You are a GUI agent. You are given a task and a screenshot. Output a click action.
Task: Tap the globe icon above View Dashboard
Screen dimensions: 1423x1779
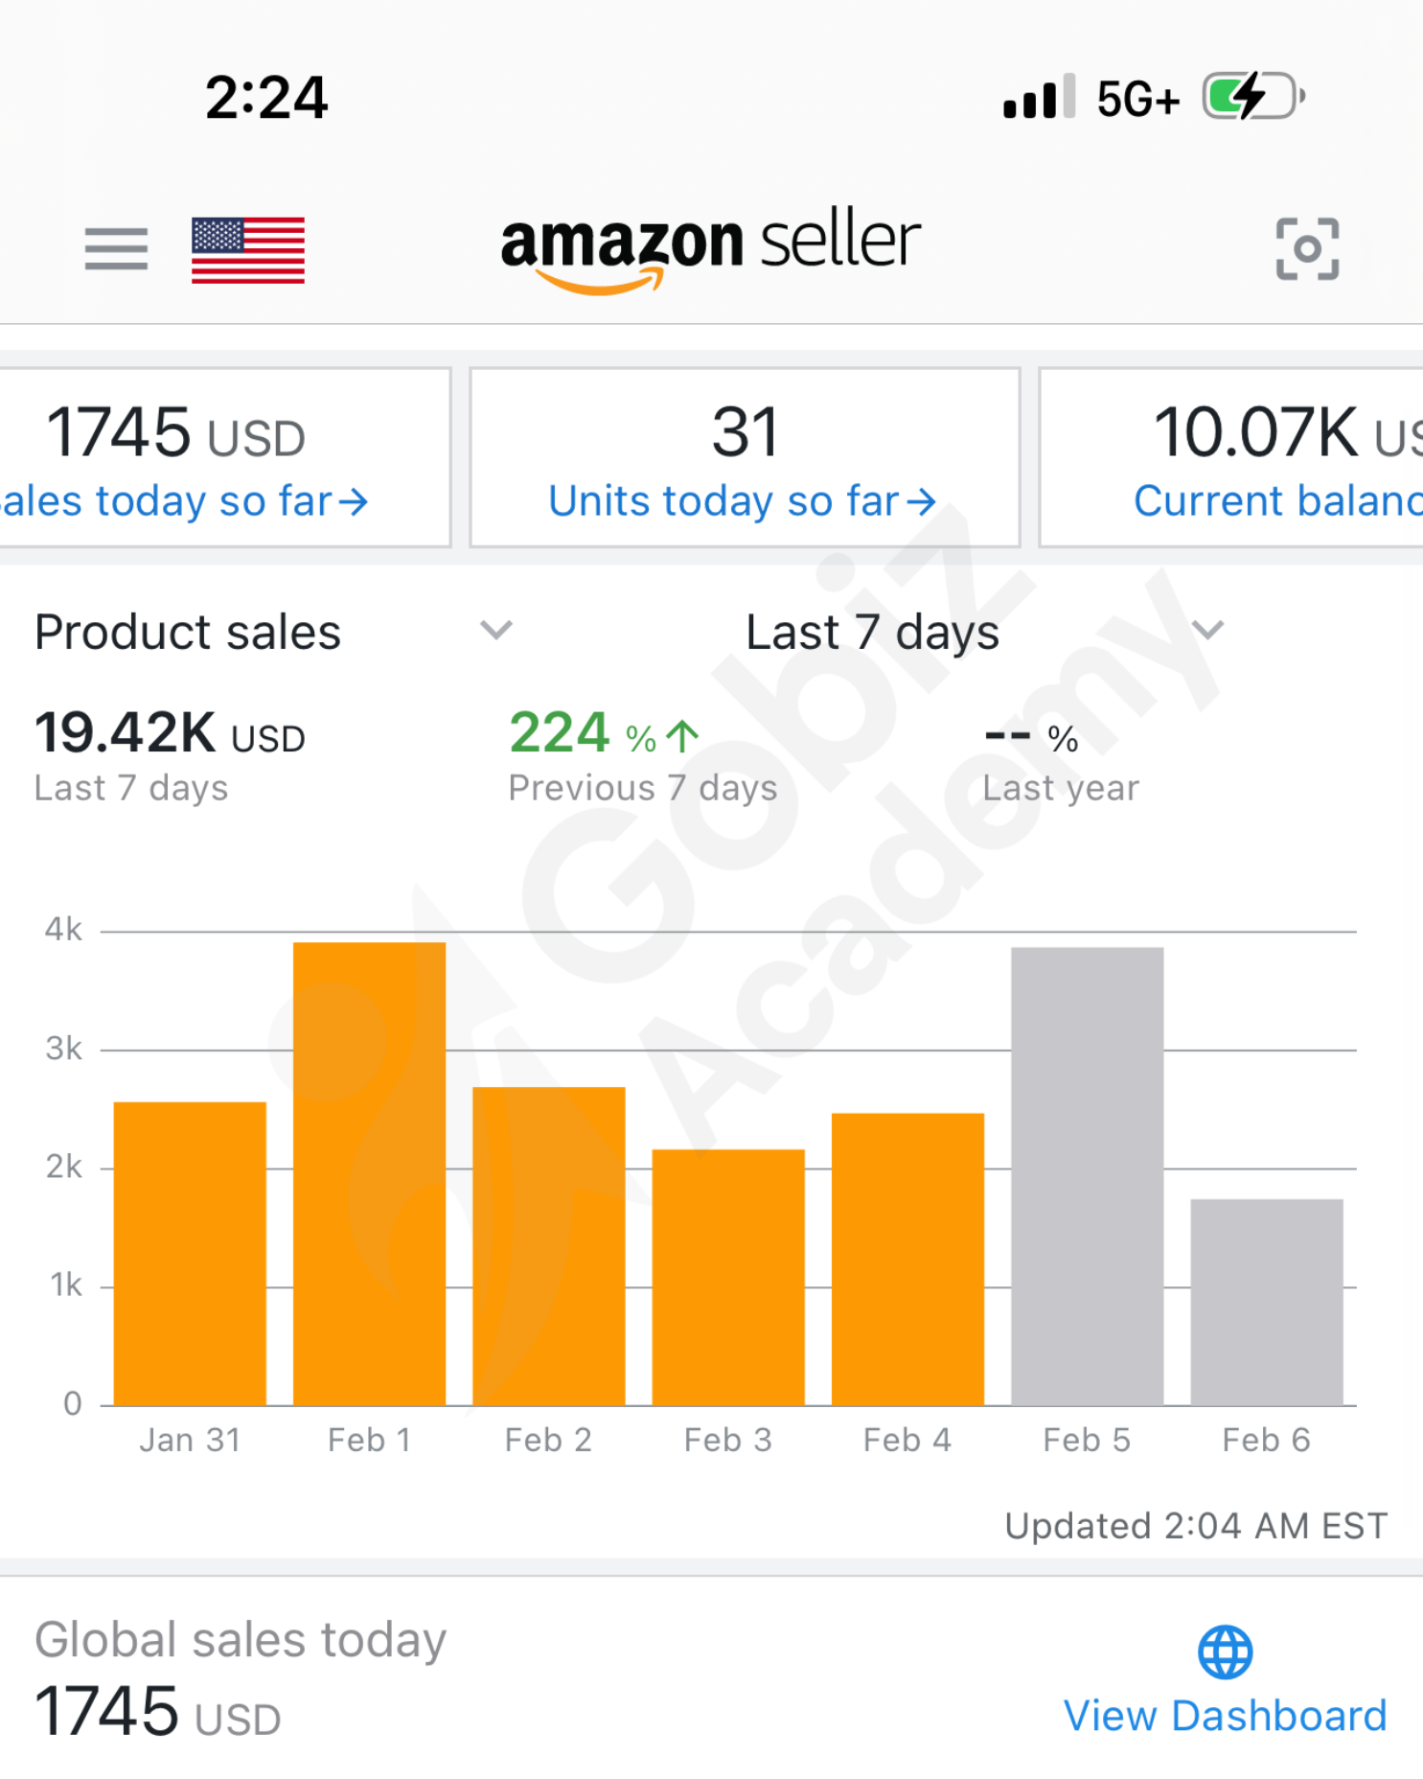(1225, 1652)
